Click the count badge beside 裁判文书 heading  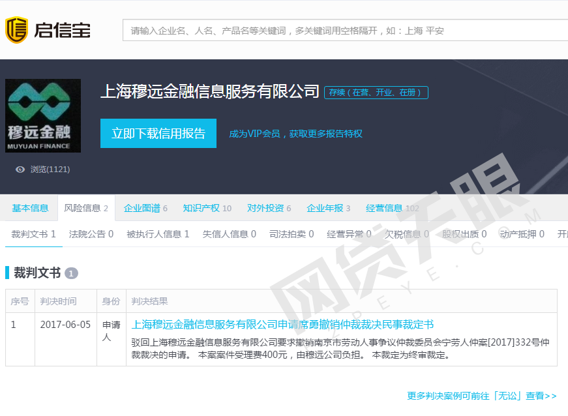71,273
